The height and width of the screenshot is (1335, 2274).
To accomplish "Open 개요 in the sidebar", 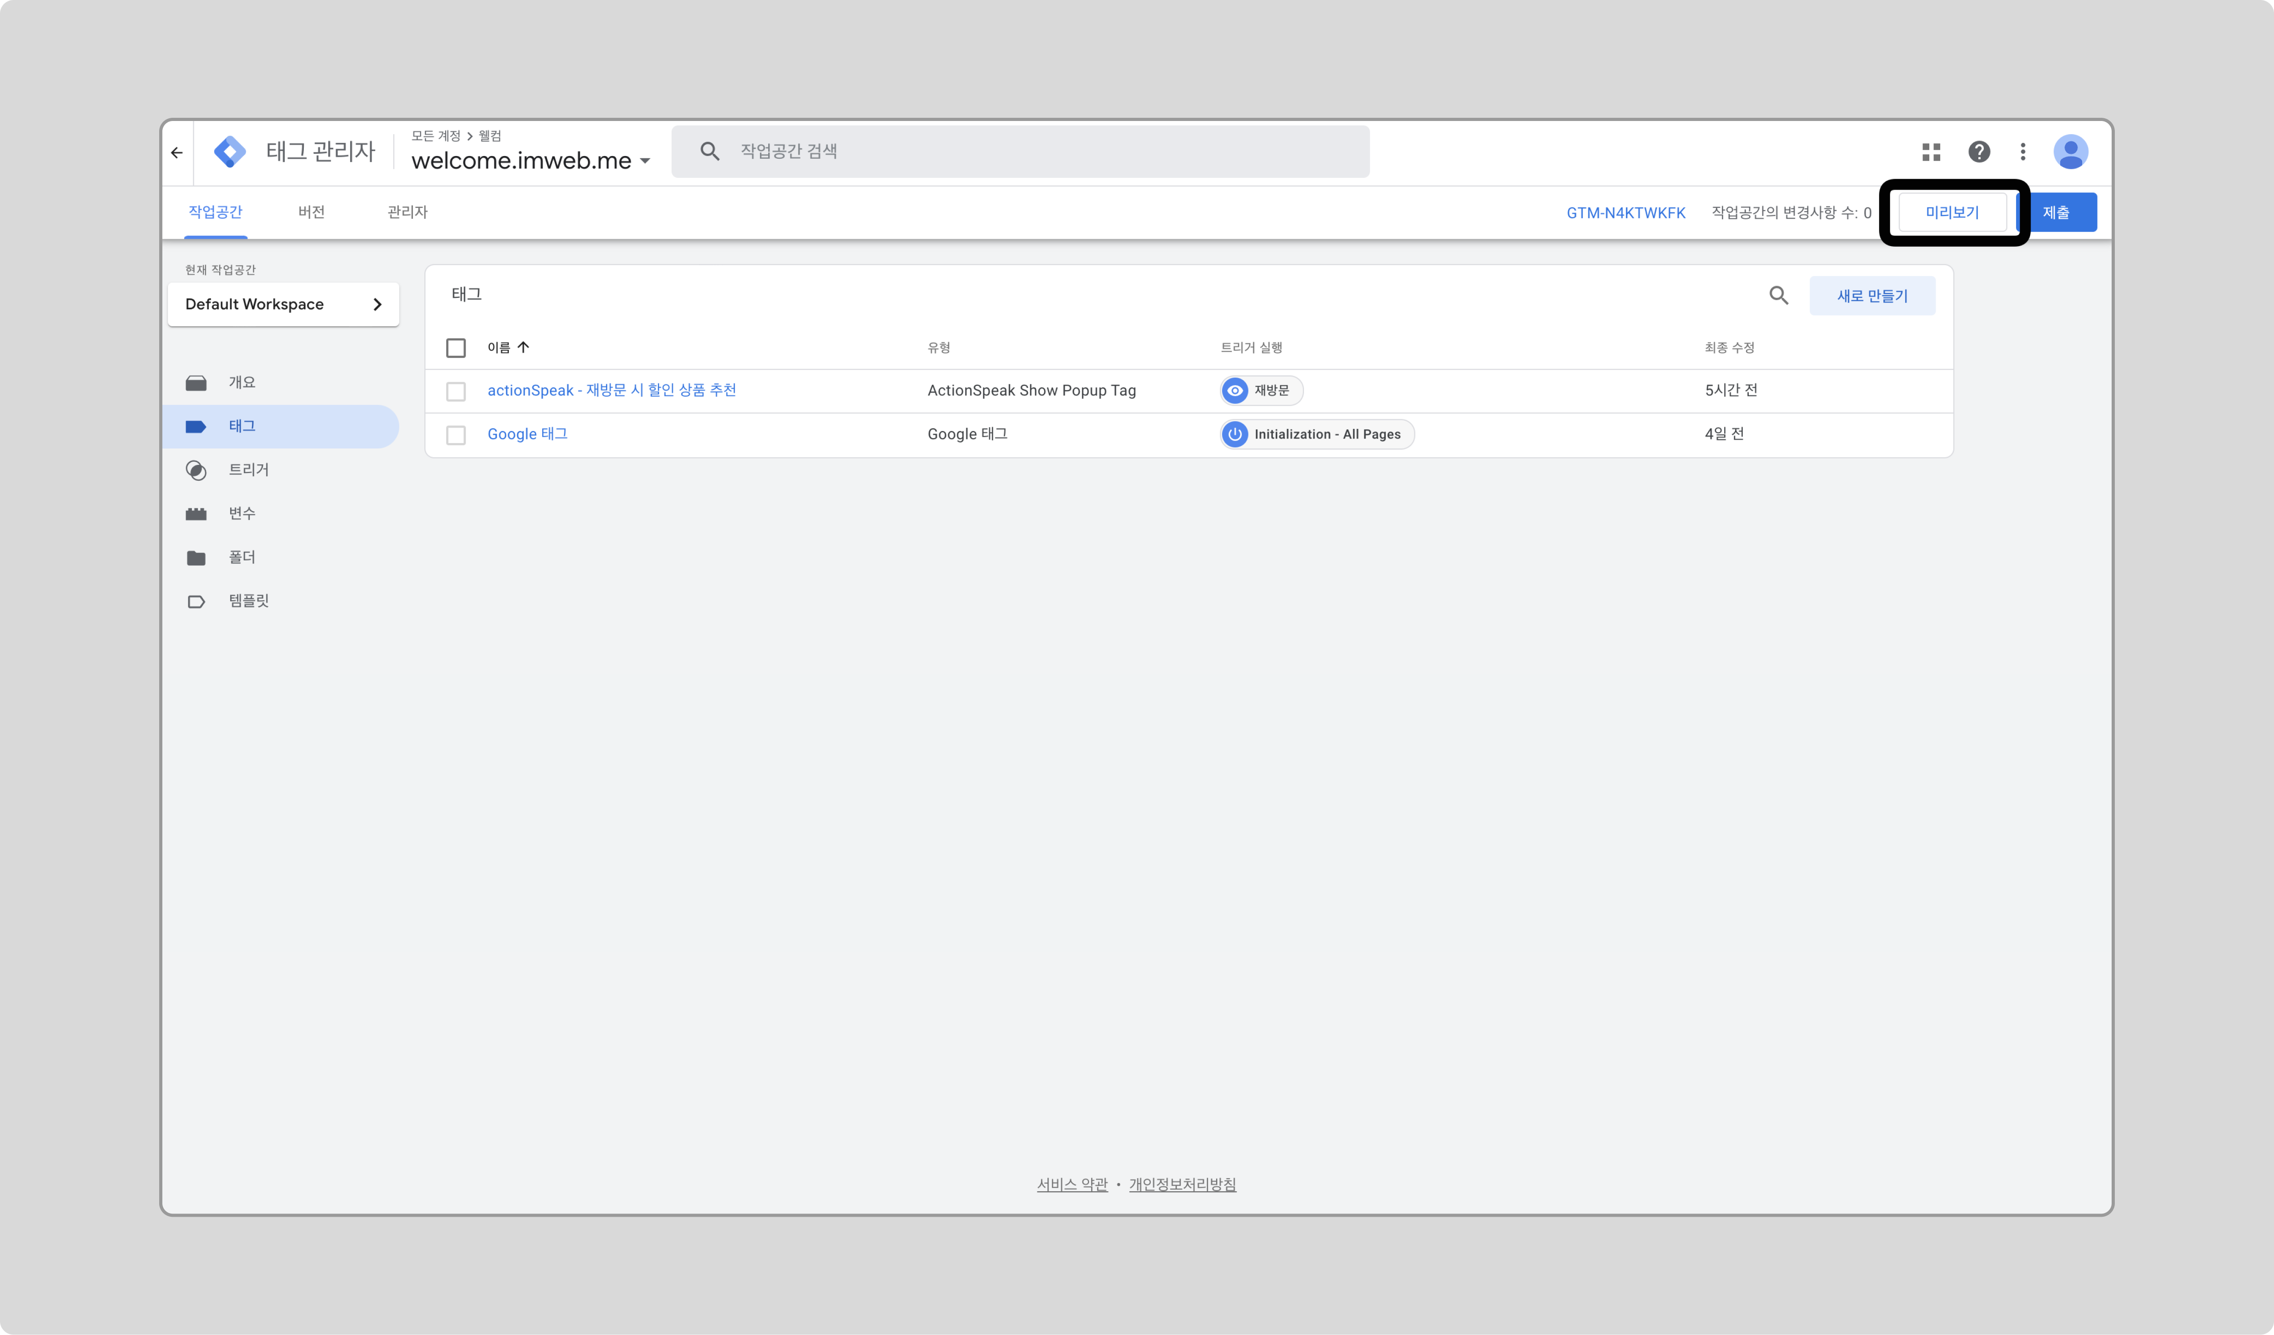I will coord(242,383).
